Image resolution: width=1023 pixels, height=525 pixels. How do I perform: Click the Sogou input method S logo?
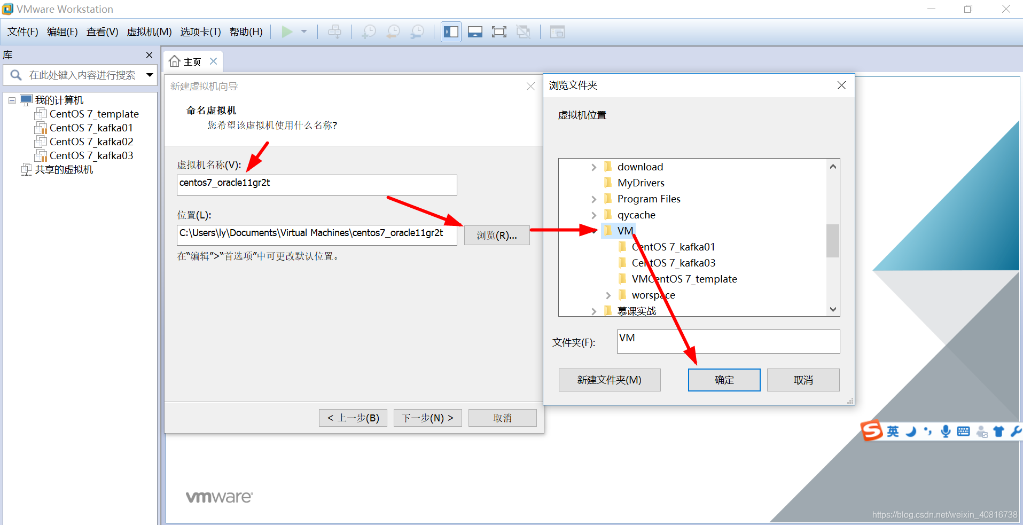[x=871, y=430]
